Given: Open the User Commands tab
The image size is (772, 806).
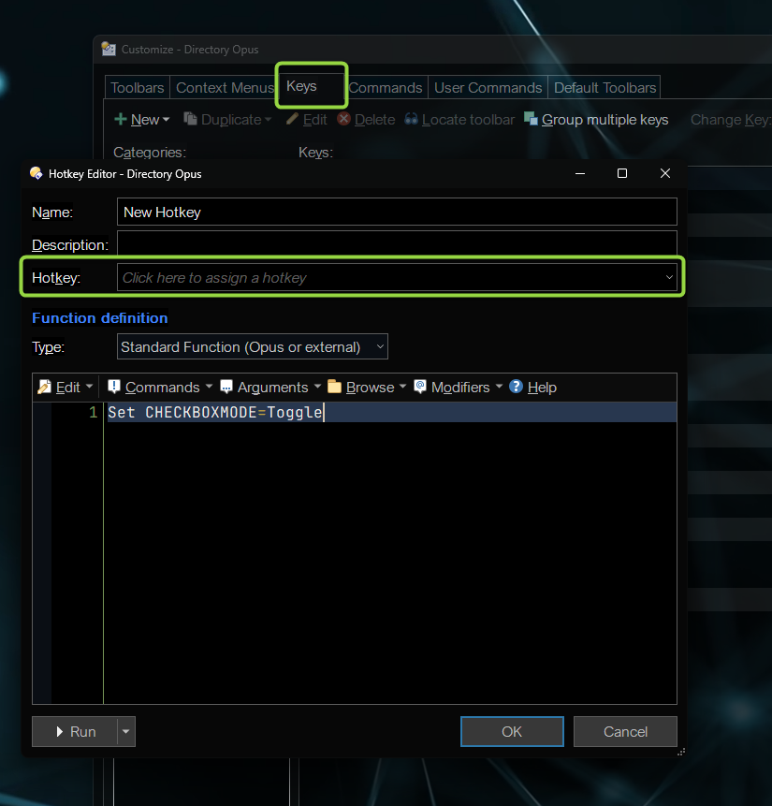Looking at the screenshot, I should 488,87.
